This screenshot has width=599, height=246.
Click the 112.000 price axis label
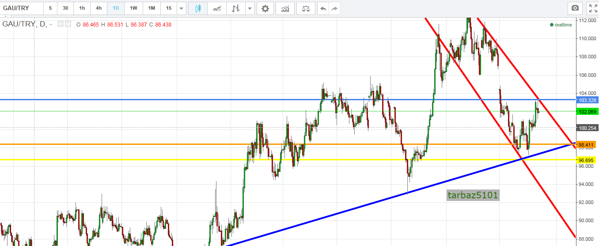click(587, 20)
